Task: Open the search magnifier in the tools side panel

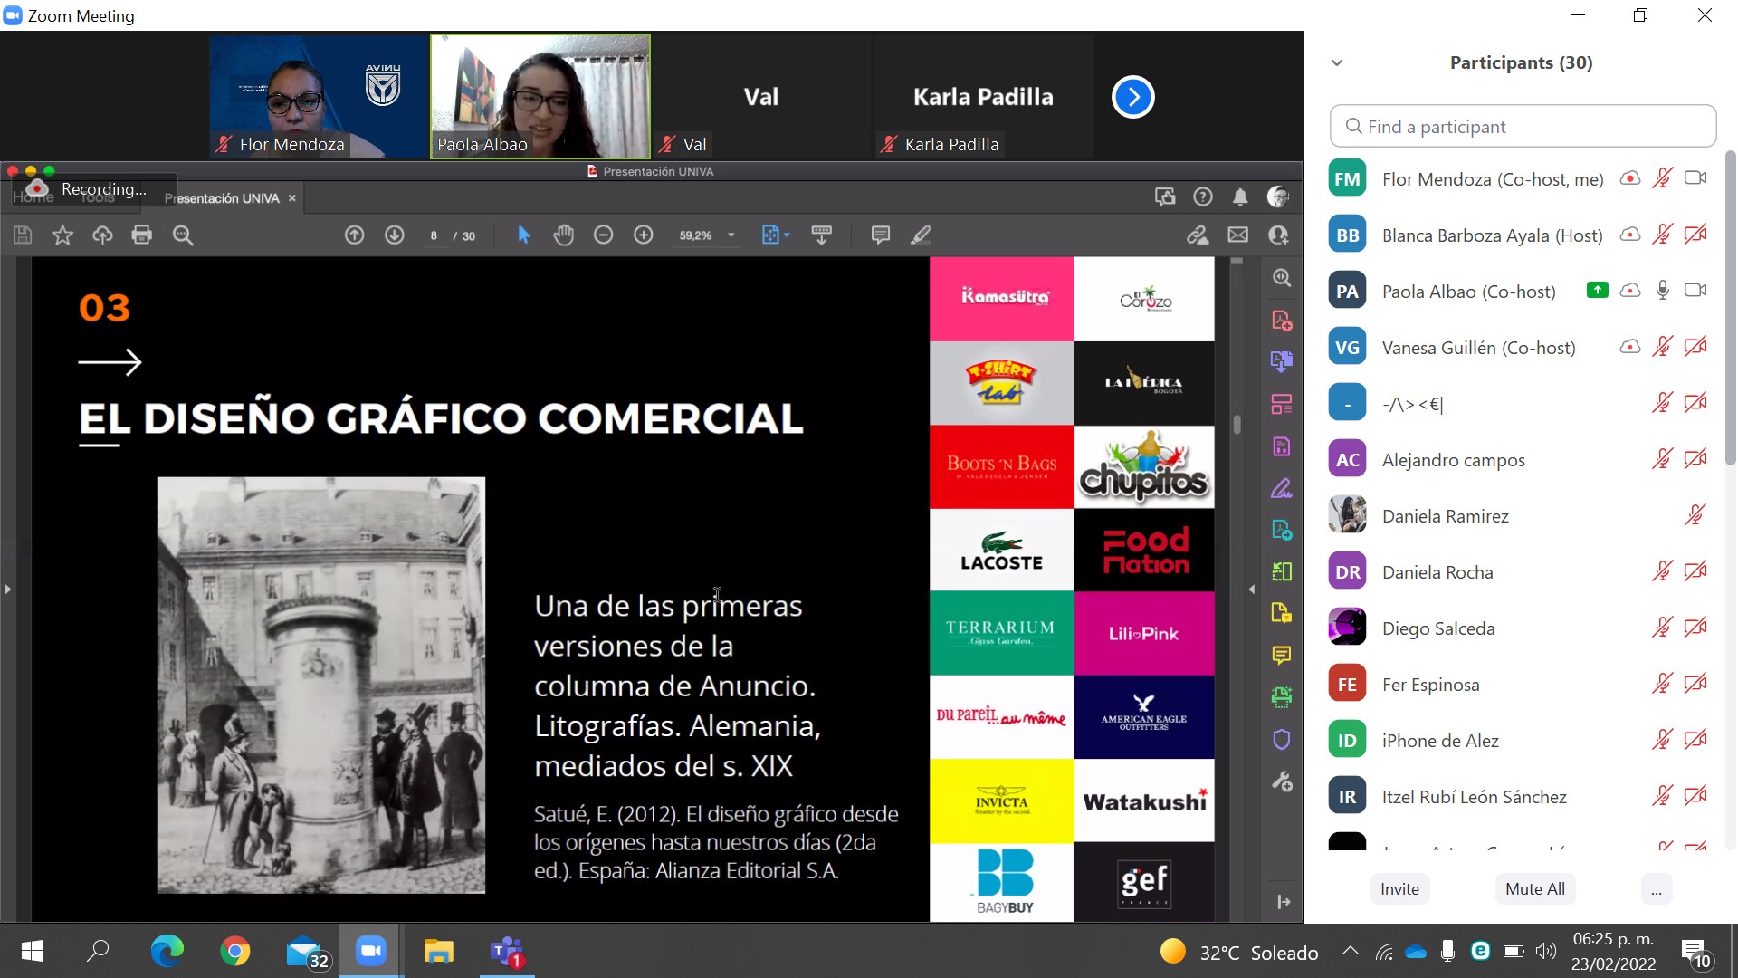Action: (x=1282, y=278)
